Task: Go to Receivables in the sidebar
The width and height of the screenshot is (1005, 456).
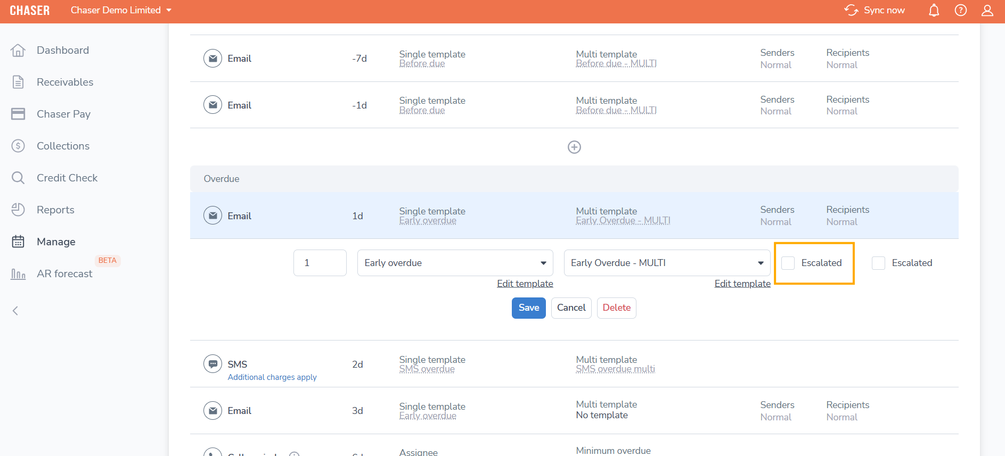Action: coord(64,82)
